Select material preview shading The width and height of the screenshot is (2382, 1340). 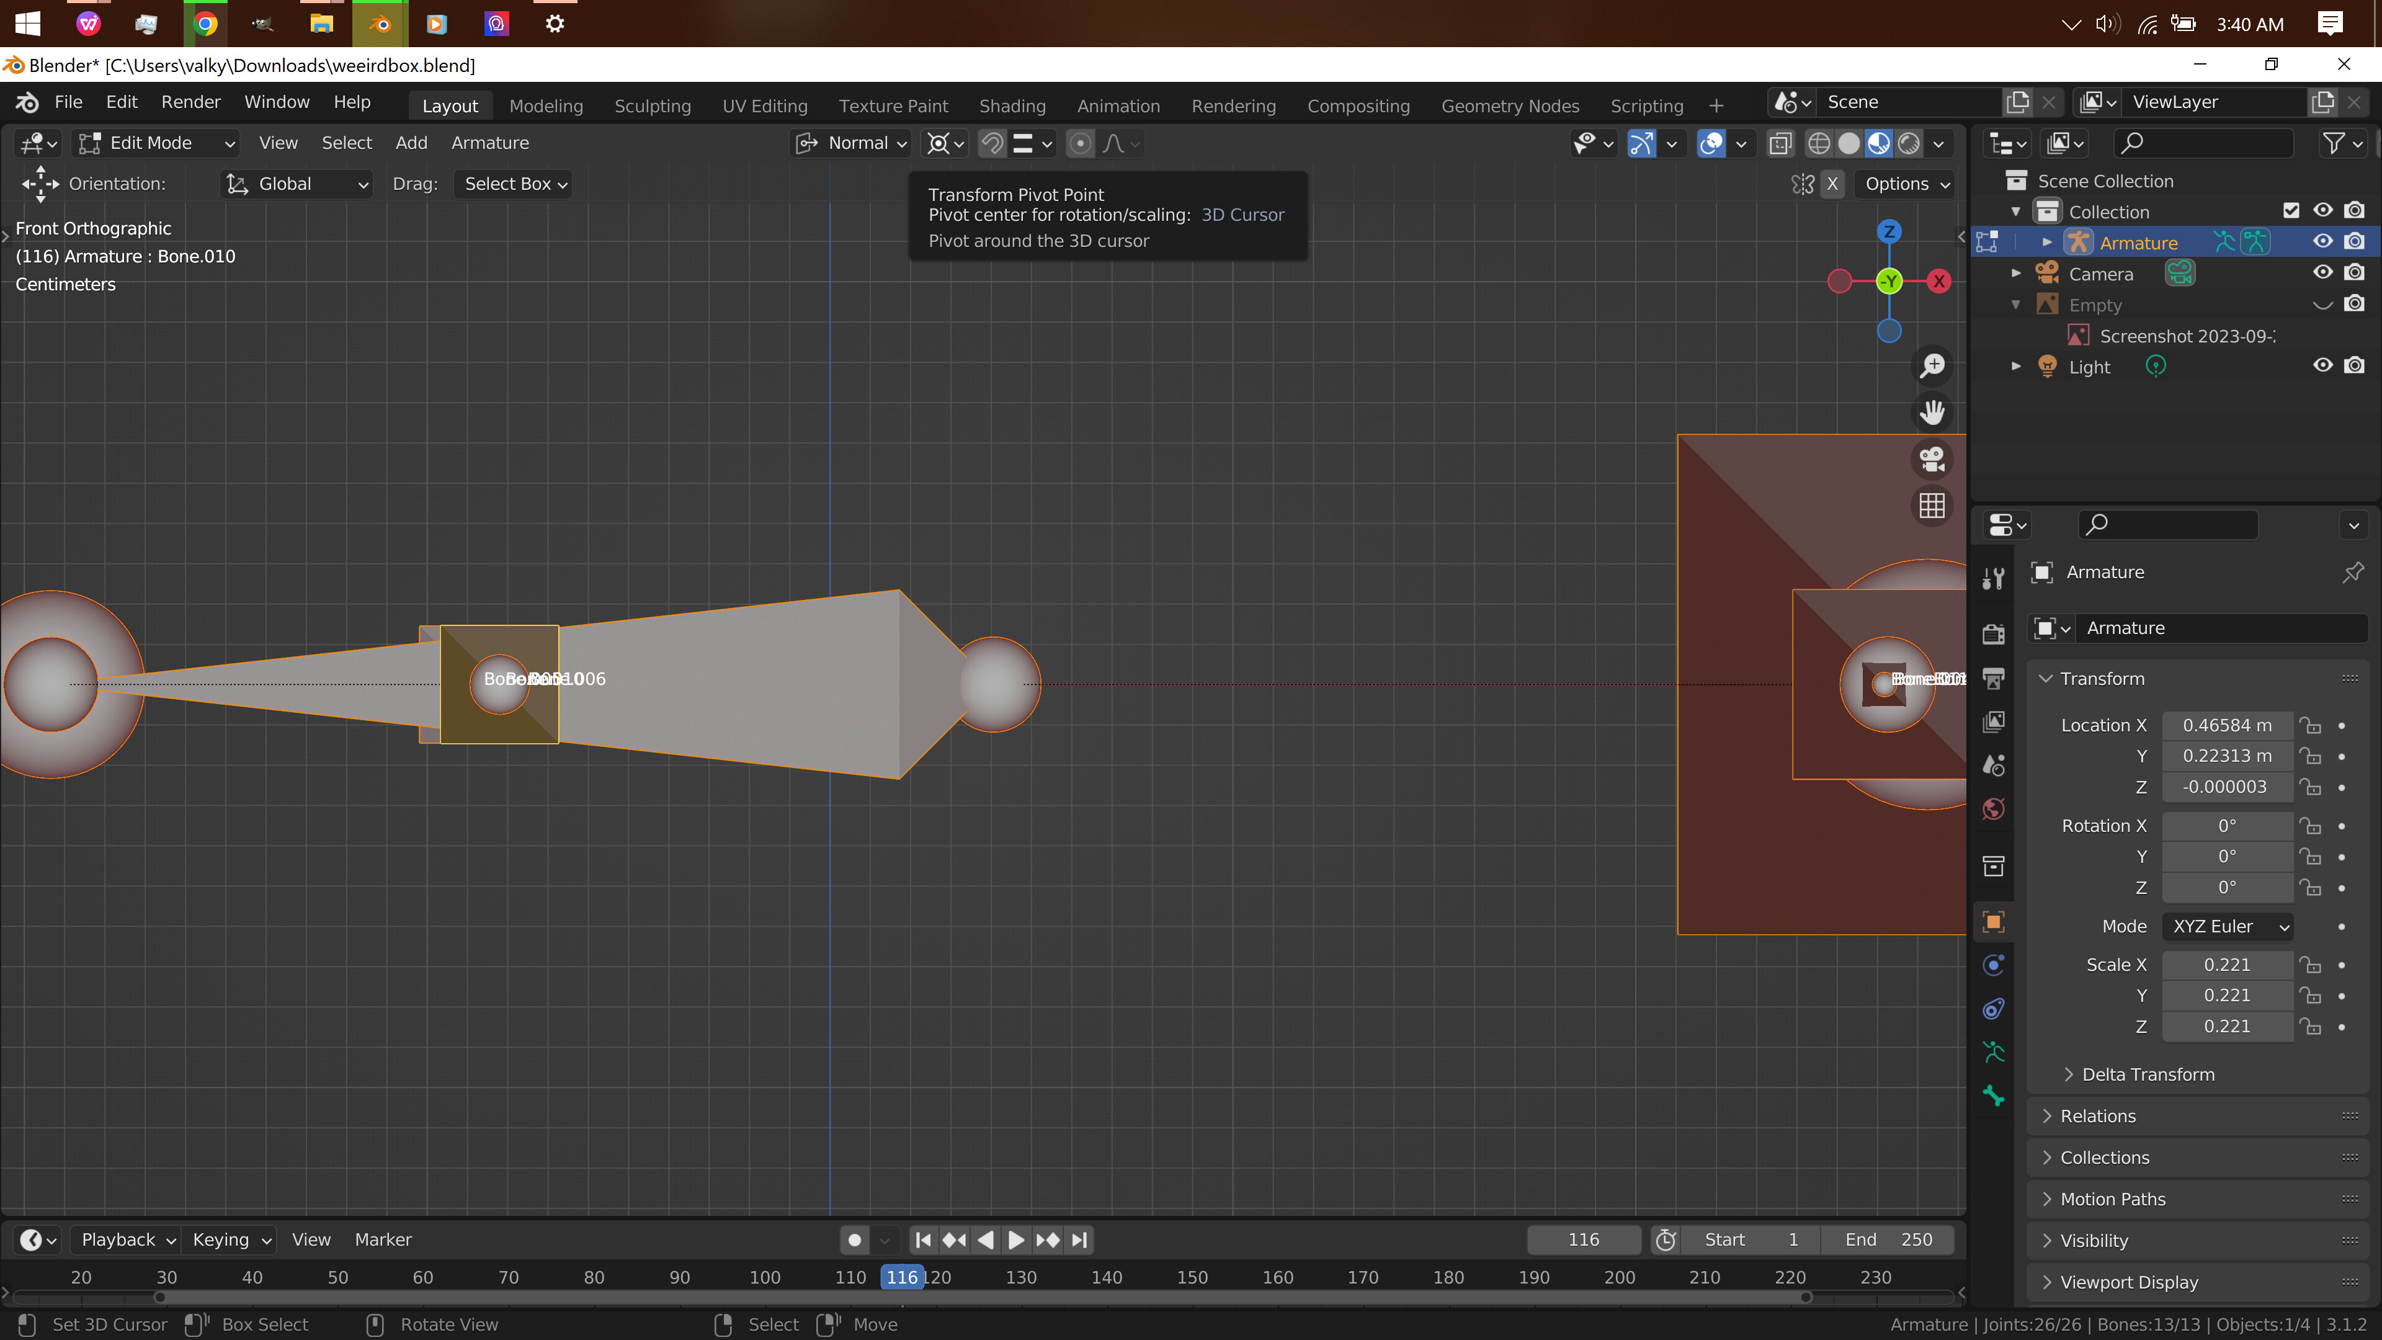1879,143
